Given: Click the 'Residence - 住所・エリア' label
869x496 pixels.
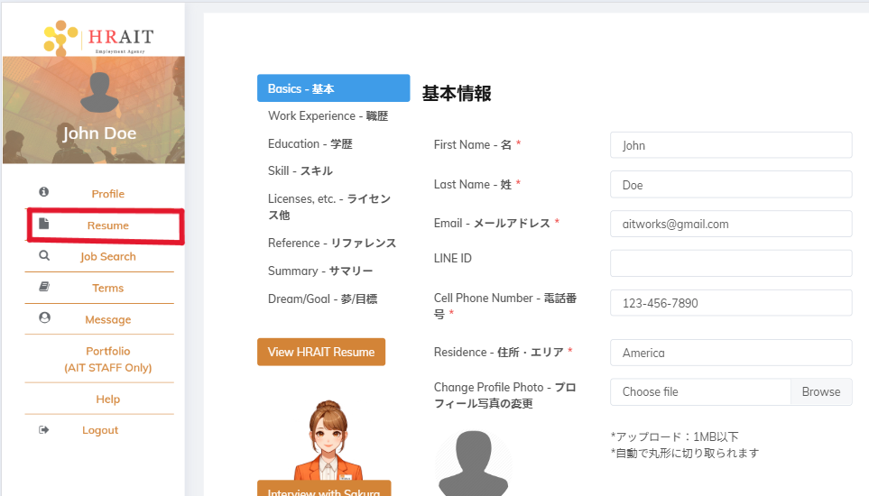Looking at the screenshot, I should click(x=499, y=352).
